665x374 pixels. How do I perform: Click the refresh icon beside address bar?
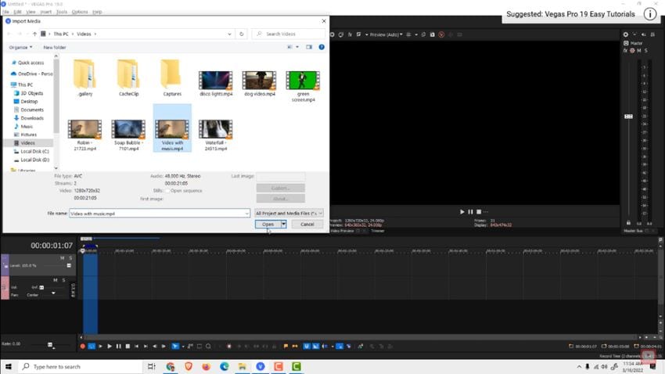tap(241, 34)
